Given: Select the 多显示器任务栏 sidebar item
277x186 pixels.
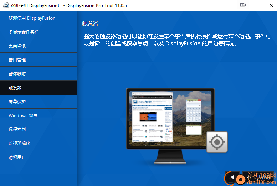Looking at the screenshot, I should click(39, 32).
